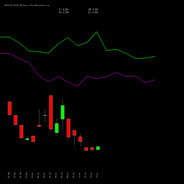The height and width of the screenshot is (184, 184).
Task: Click the red candle at 01 Jun
Action: [33, 139]
